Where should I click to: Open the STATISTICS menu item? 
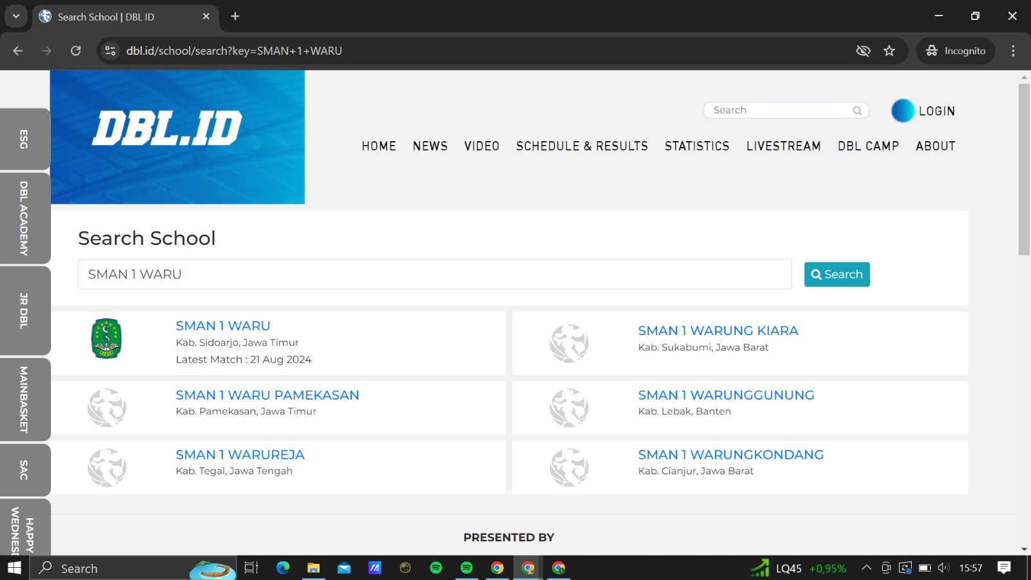697,146
